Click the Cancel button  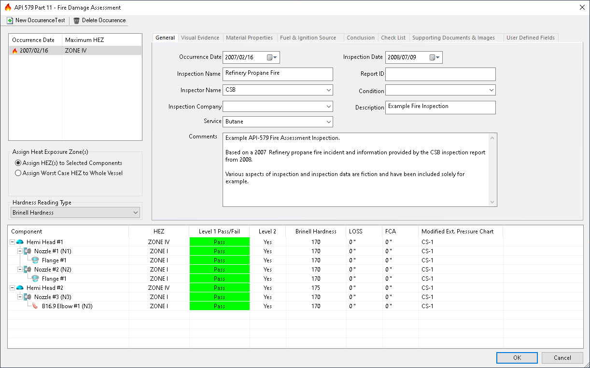(x=562, y=358)
